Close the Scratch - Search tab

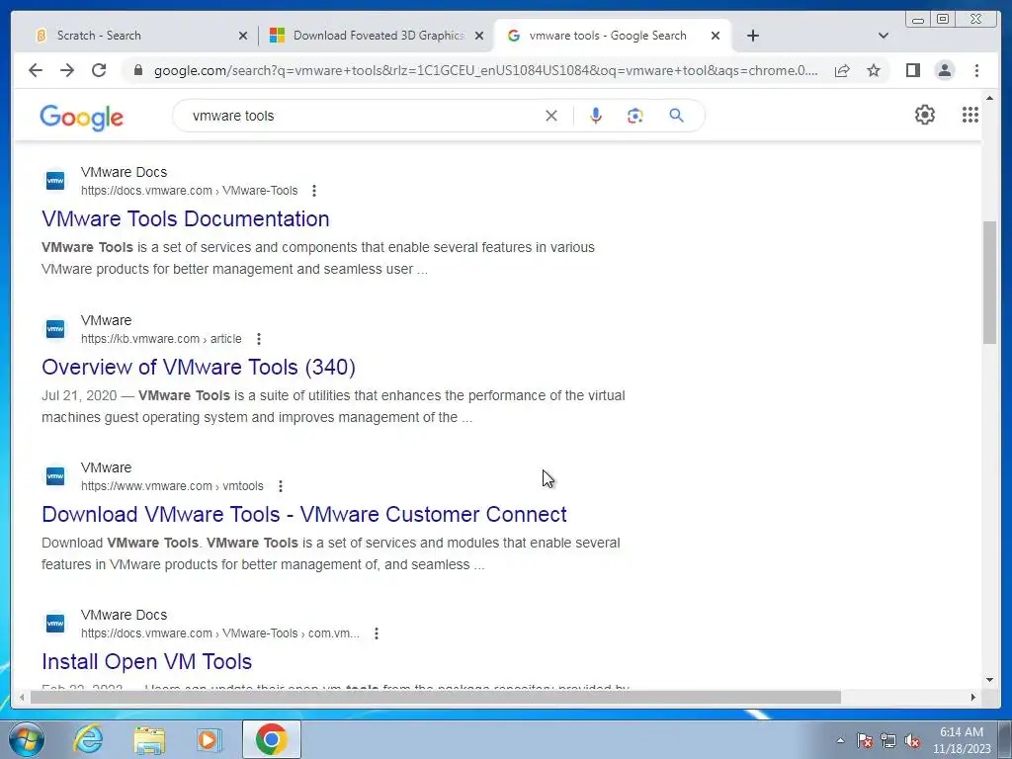click(x=243, y=36)
